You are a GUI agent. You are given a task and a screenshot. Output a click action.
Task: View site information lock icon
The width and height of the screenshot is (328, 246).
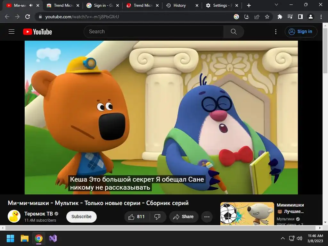(40, 17)
